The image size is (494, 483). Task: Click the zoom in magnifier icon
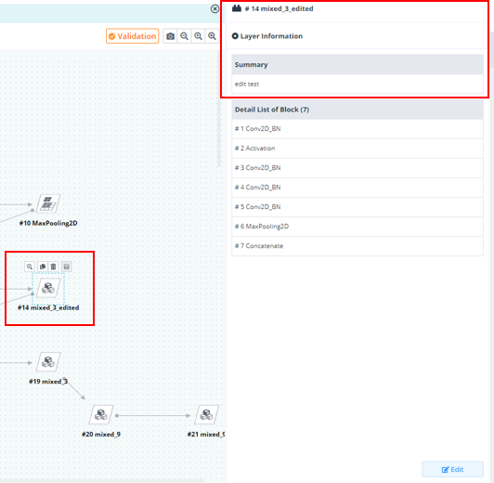[x=198, y=36]
